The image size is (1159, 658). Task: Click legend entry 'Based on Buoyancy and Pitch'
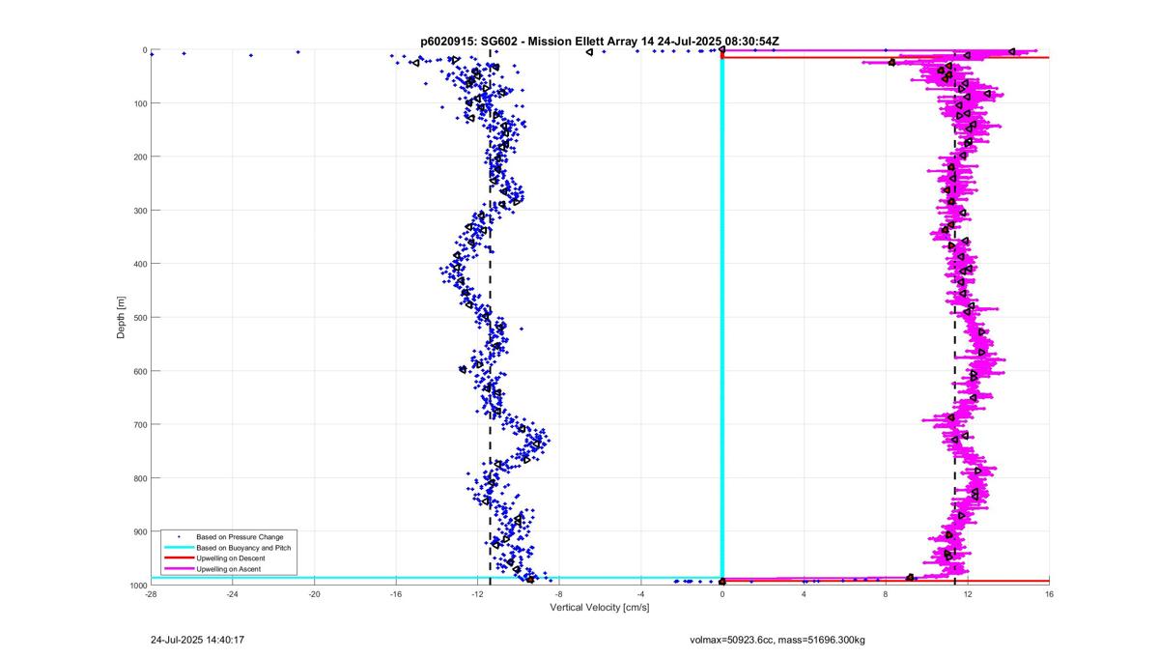(x=243, y=548)
